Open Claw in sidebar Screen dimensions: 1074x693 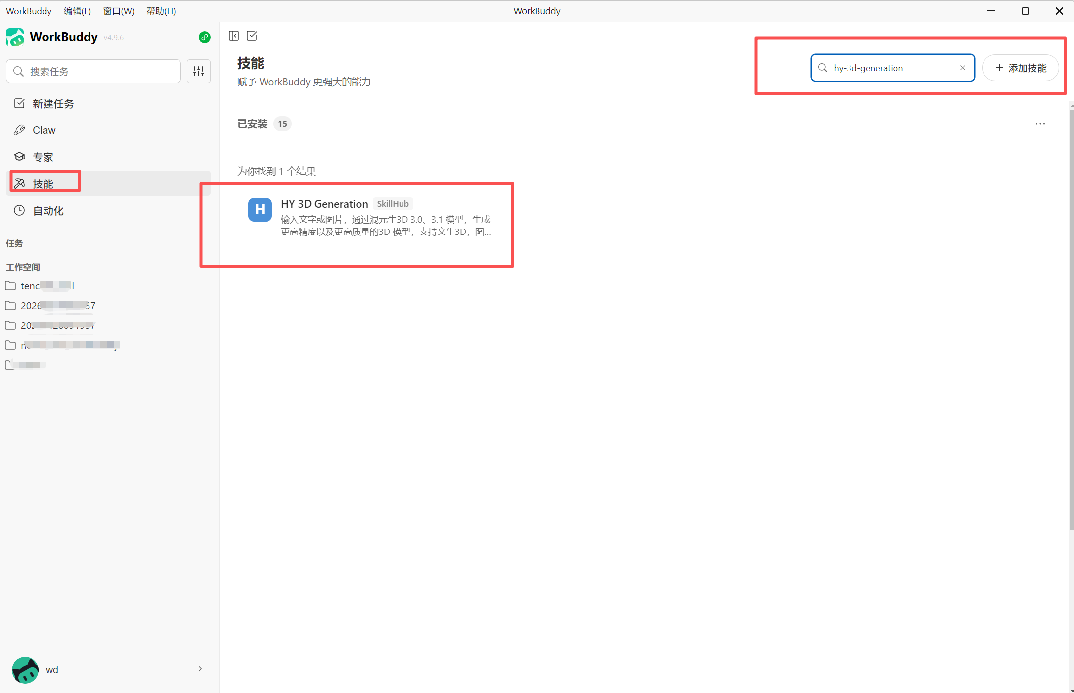(x=108, y=130)
